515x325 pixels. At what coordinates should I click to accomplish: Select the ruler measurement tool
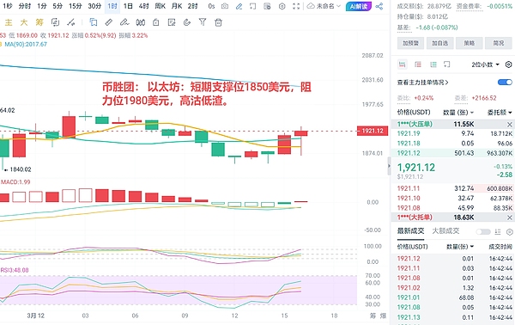[x=109, y=22]
